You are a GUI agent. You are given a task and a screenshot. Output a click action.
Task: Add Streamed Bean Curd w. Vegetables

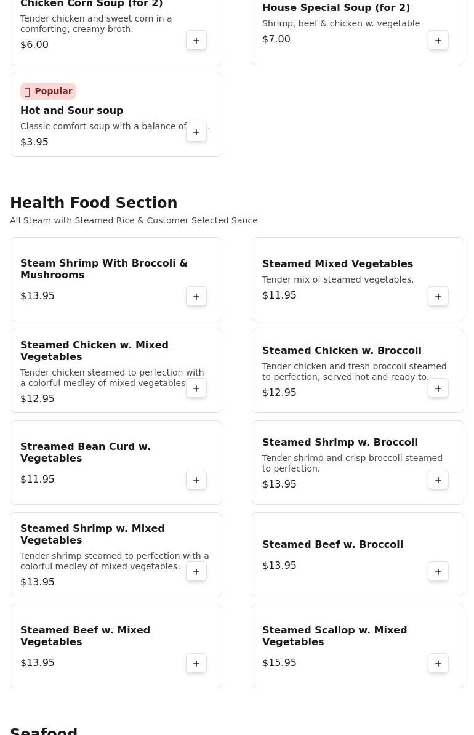pos(196,480)
